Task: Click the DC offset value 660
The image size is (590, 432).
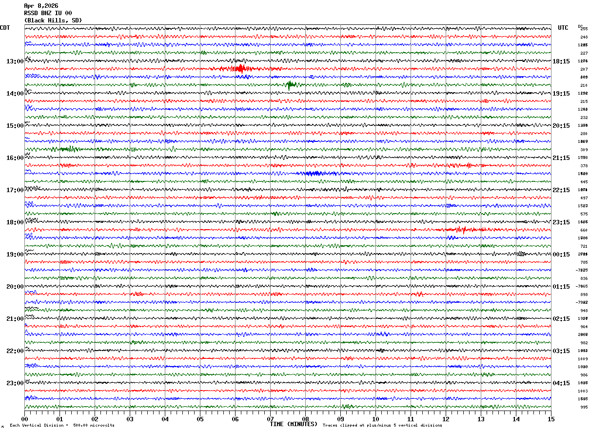Action: point(584,230)
